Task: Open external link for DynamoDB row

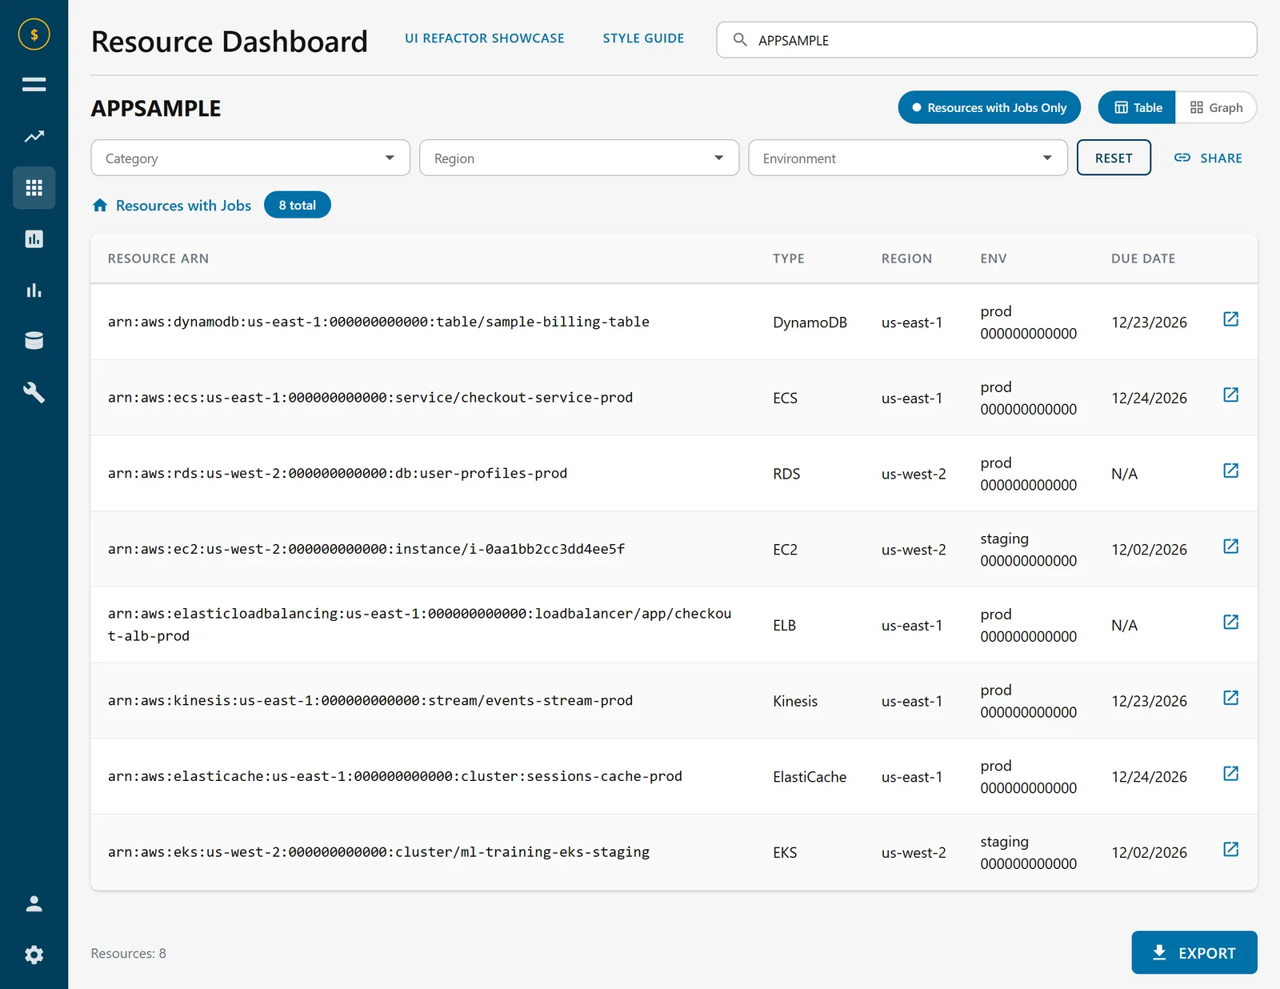Action: click(1230, 319)
